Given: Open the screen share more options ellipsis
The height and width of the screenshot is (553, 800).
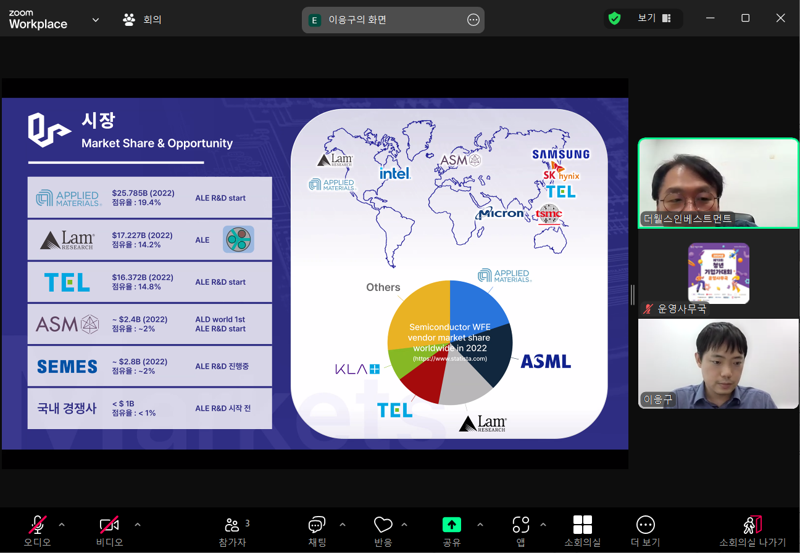Looking at the screenshot, I should pos(473,20).
